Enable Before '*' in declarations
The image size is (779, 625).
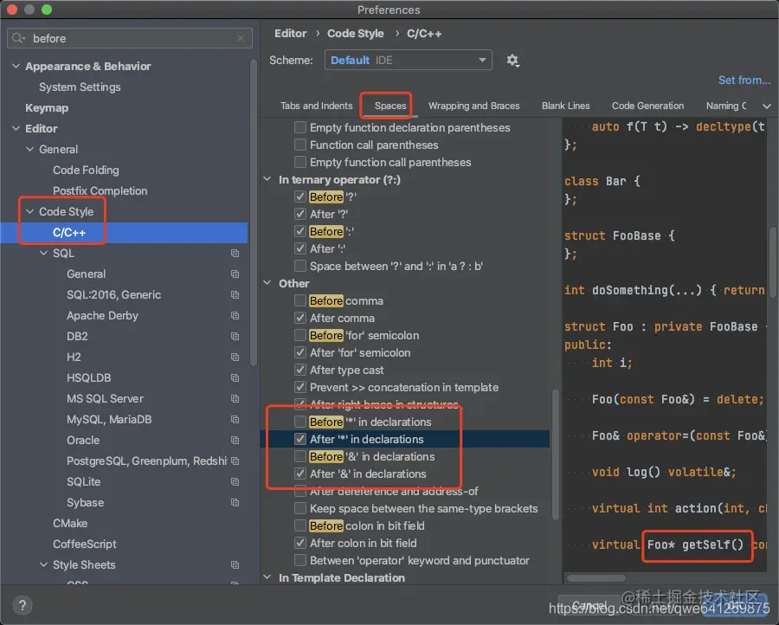(x=300, y=422)
